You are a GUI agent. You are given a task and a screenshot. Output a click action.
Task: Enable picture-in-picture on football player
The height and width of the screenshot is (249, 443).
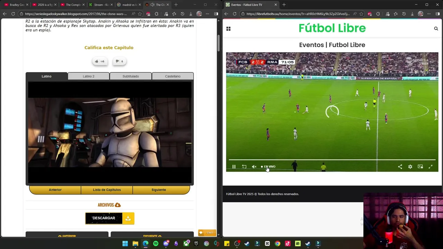(x=420, y=167)
